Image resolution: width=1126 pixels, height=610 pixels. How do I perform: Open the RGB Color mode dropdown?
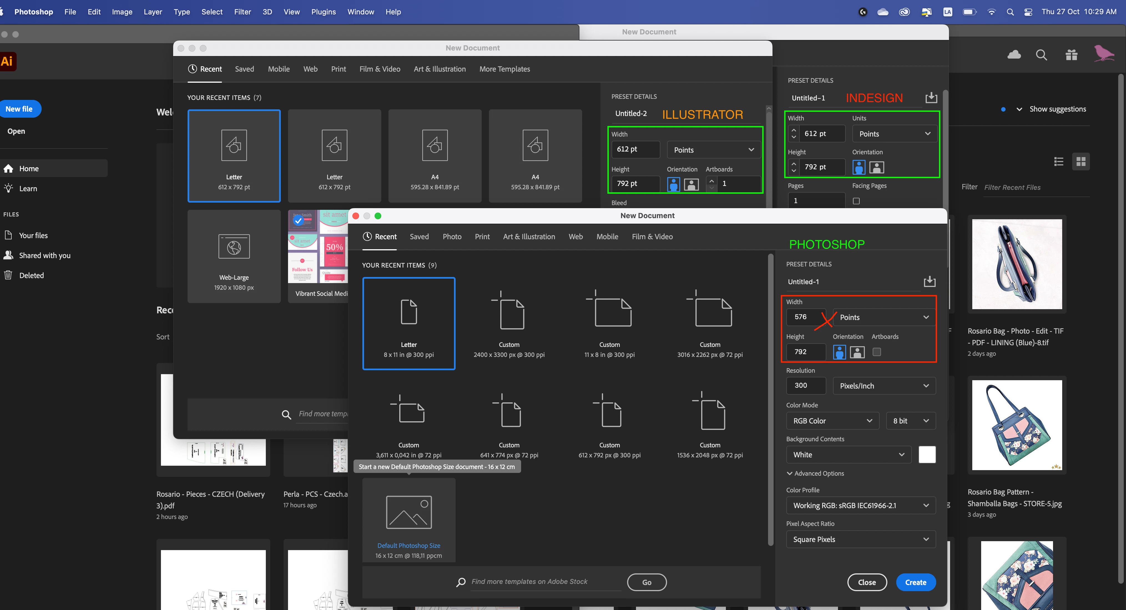[x=832, y=421]
